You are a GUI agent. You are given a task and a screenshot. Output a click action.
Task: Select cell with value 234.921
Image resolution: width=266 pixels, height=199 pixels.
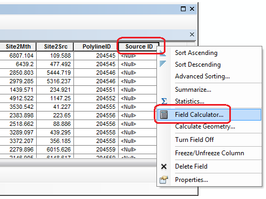coord(55,90)
